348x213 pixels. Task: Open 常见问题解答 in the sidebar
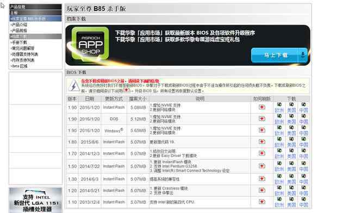click(x=23, y=48)
